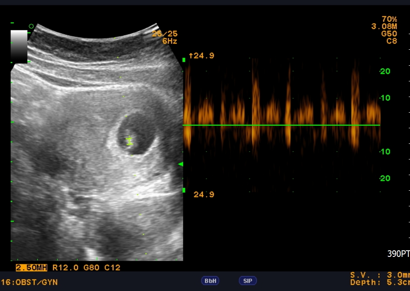Click the lower green Doppler scale marker

[x=184, y=190]
